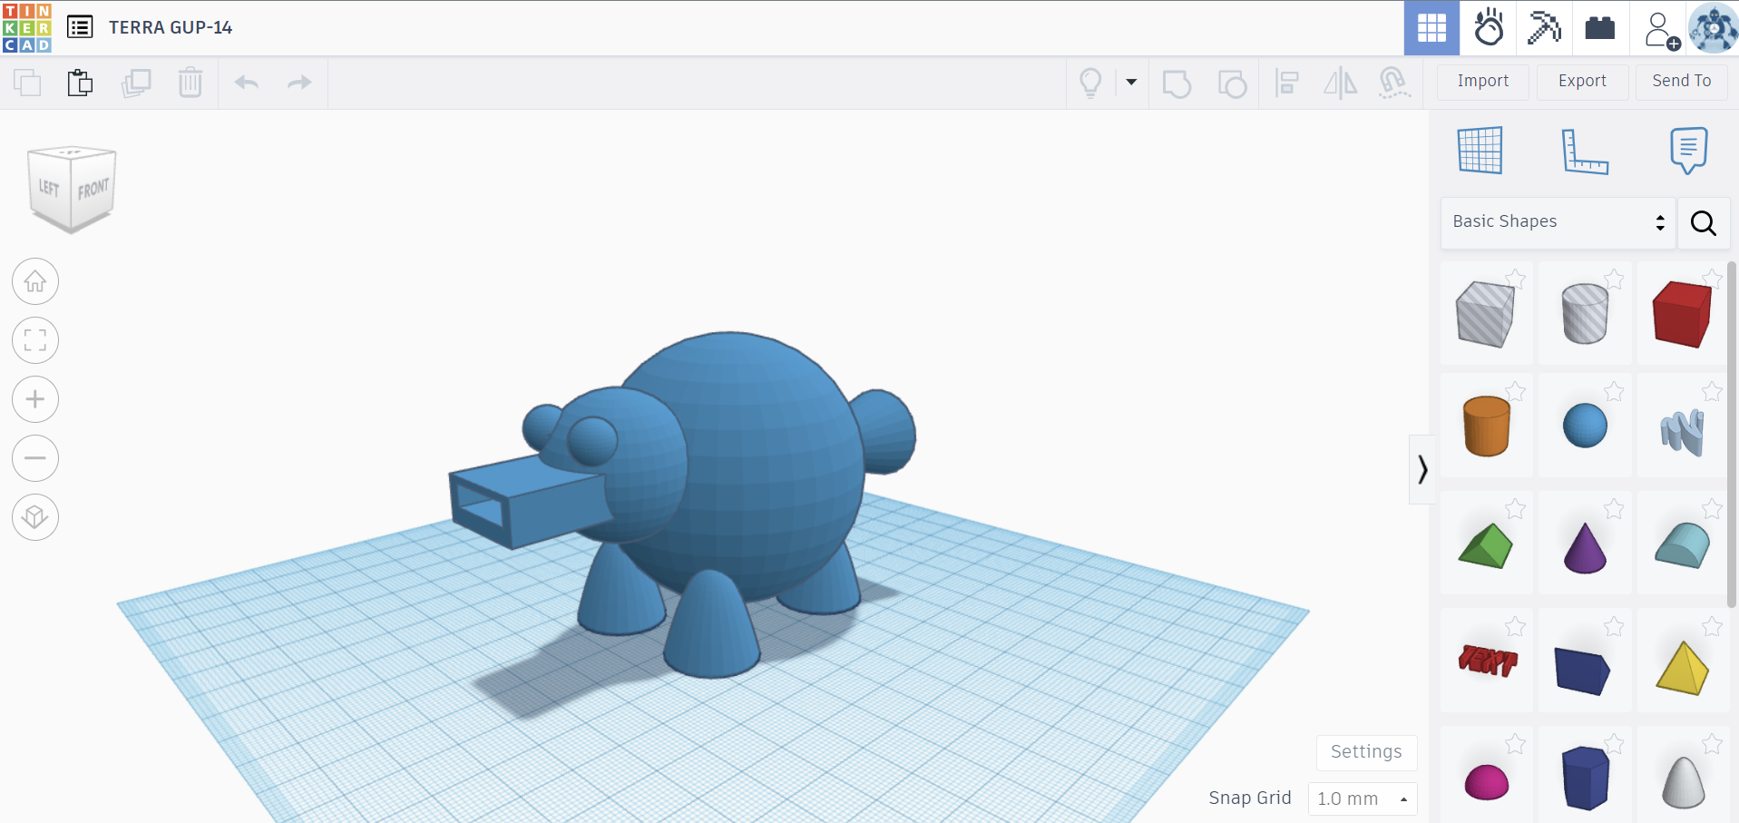The height and width of the screenshot is (823, 1739).
Task: Click the Tinkercad logo
Action: coord(27,27)
